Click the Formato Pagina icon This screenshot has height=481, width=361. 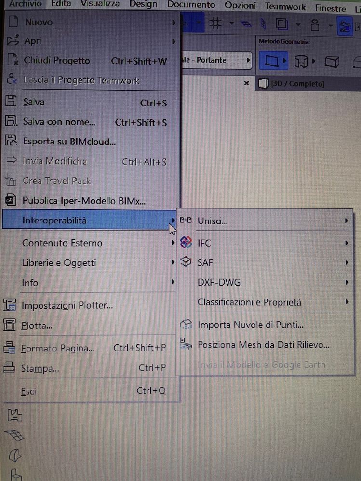(9, 348)
